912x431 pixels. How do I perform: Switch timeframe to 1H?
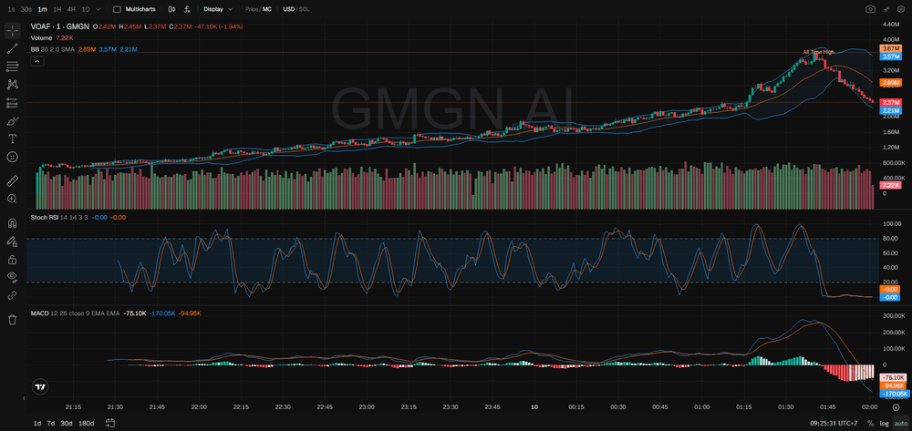[57, 9]
